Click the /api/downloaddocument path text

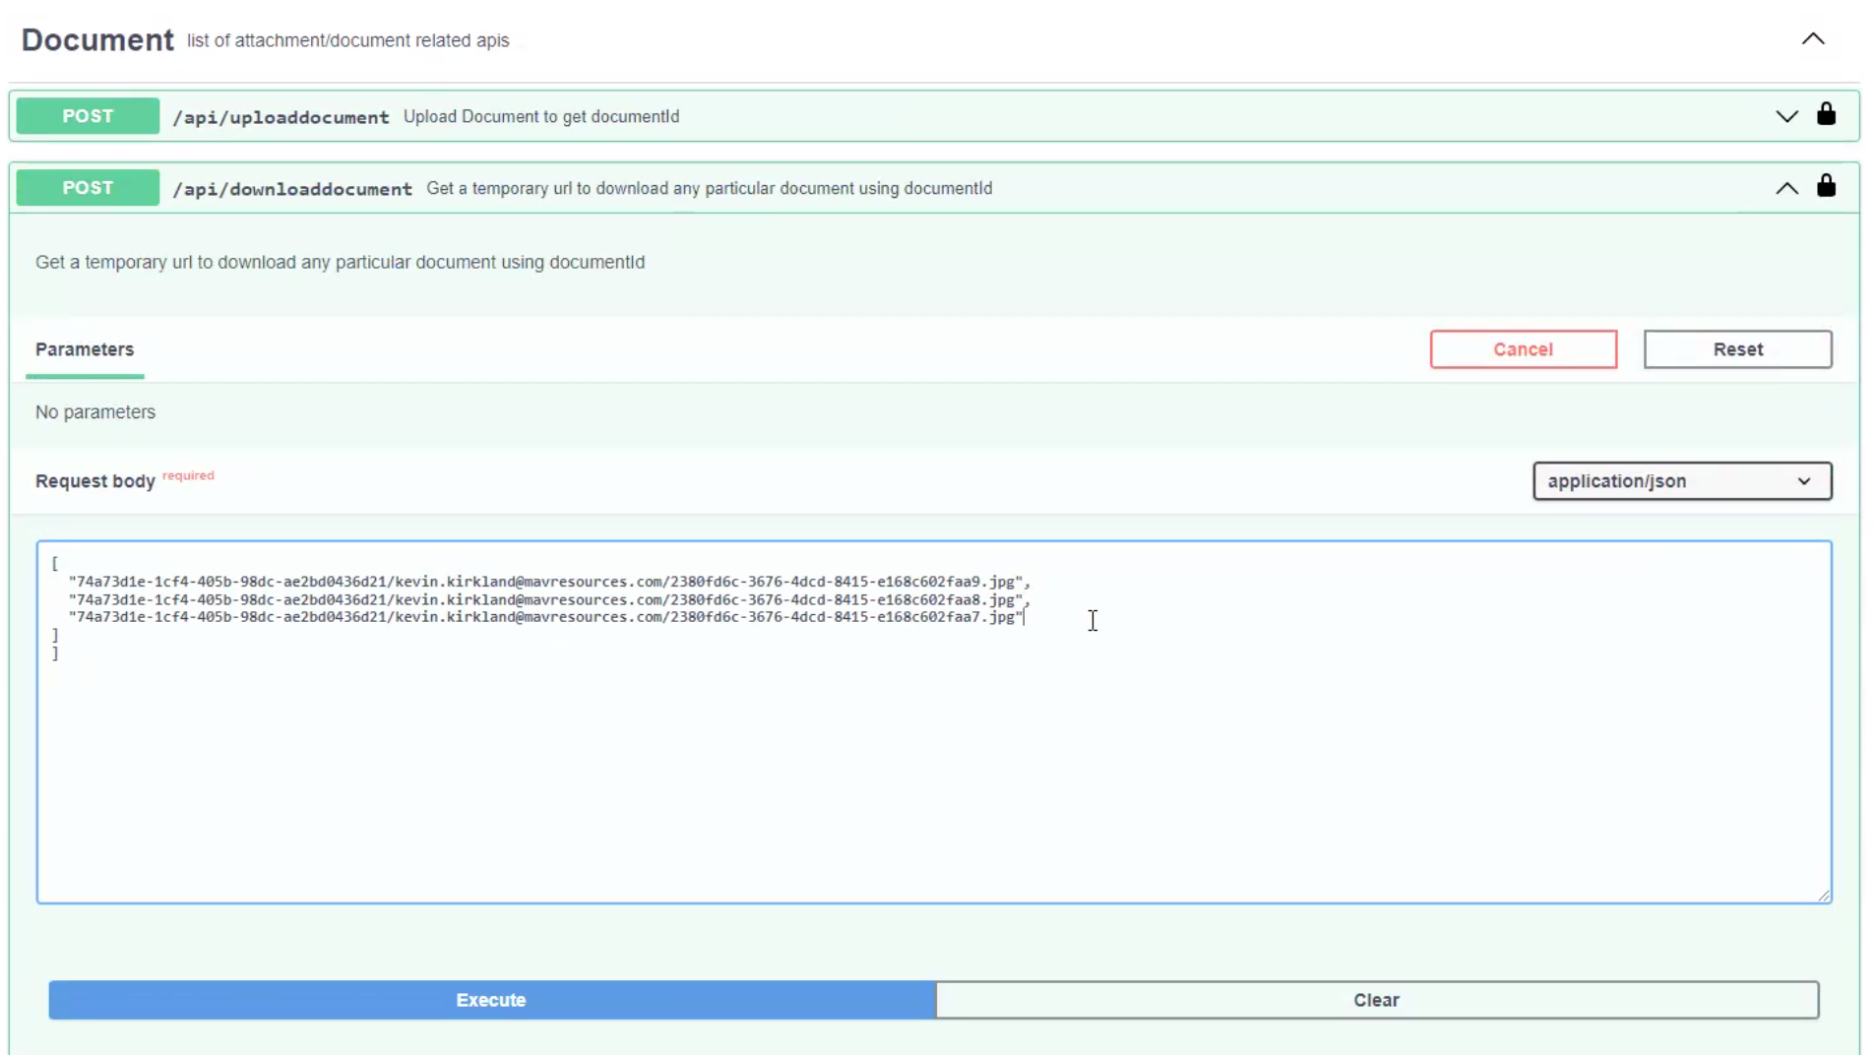click(292, 189)
